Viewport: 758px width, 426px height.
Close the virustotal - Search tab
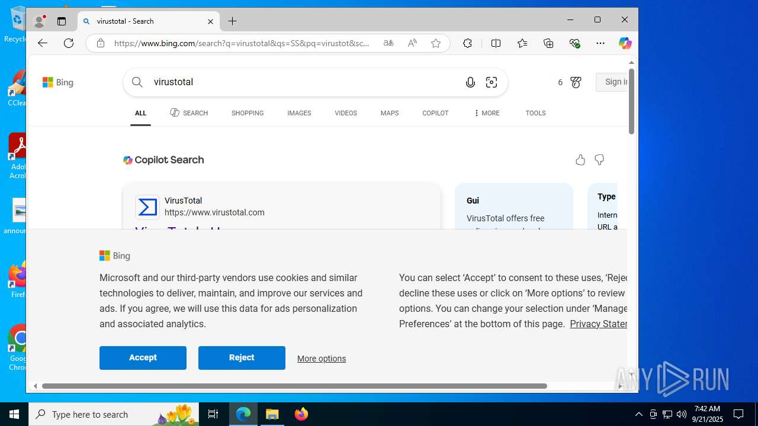[x=210, y=21]
